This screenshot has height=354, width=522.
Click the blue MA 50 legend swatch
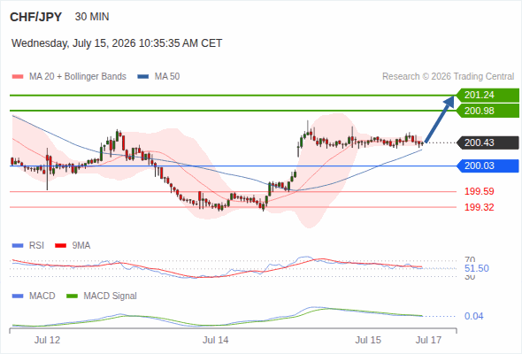143,77
